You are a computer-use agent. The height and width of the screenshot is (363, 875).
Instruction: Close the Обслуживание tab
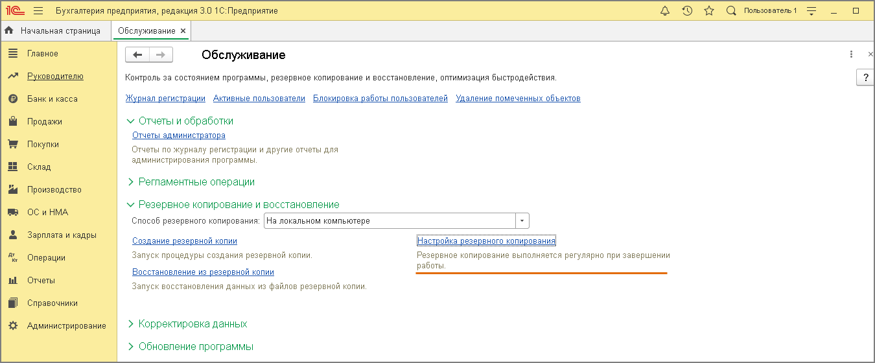tap(183, 31)
